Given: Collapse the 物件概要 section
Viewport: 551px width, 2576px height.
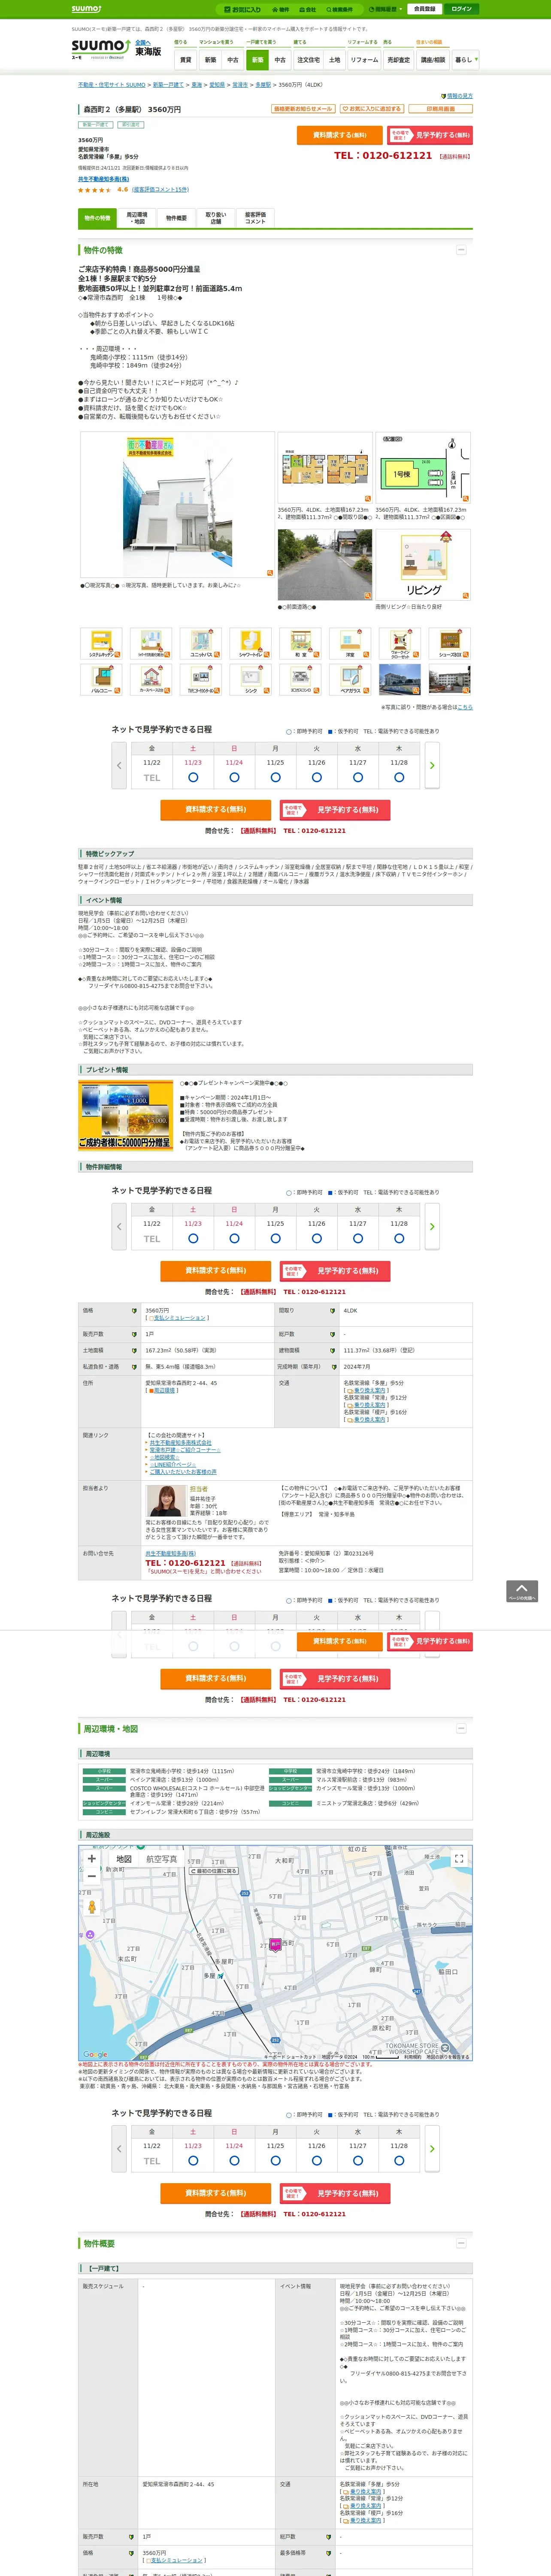Looking at the screenshot, I should 461,2243.
